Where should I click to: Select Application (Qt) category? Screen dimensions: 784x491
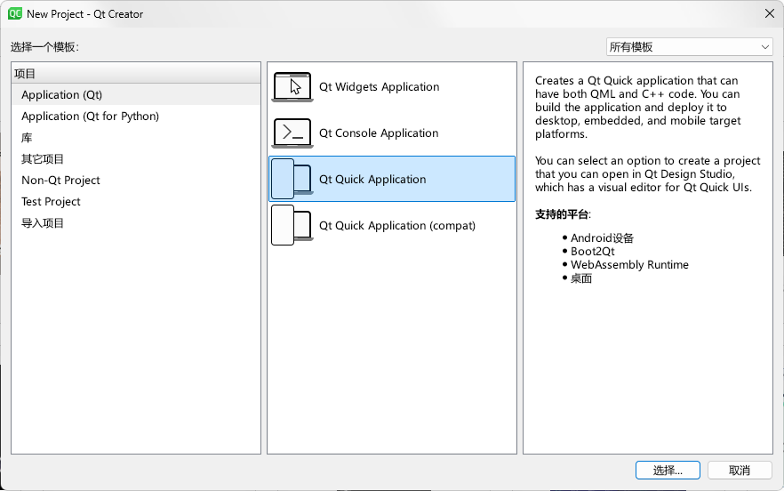pyautogui.click(x=61, y=95)
